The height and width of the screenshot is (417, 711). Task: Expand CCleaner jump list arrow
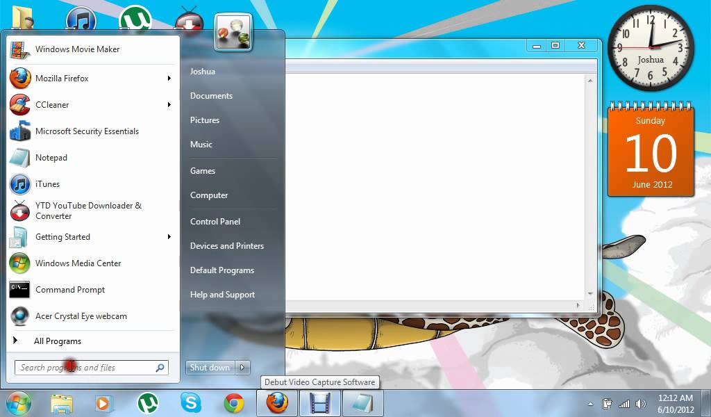[169, 104]
